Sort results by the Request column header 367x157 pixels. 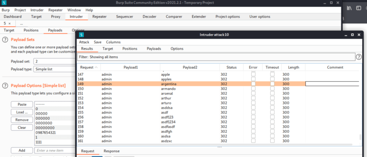pyautogui.click(x=89, y=67)
